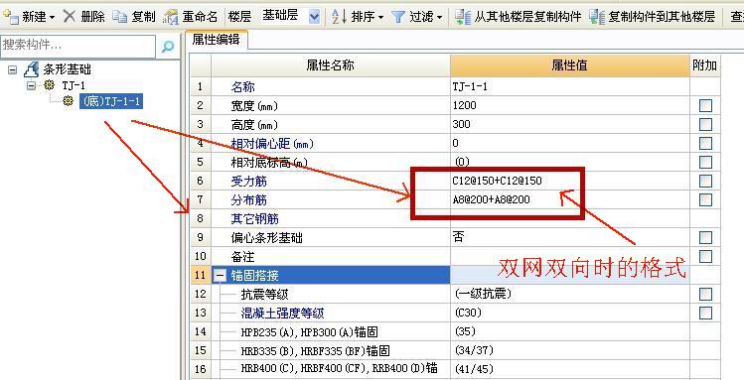Toggle 附加 checkbox for 备注 row
This screenshot has width=744, height=380.
coord(705,256)
